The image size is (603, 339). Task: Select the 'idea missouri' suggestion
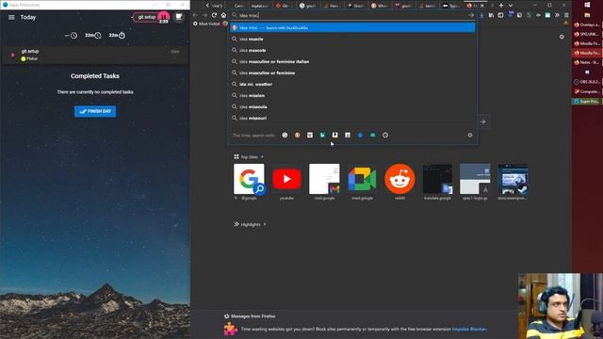[352, 118]
